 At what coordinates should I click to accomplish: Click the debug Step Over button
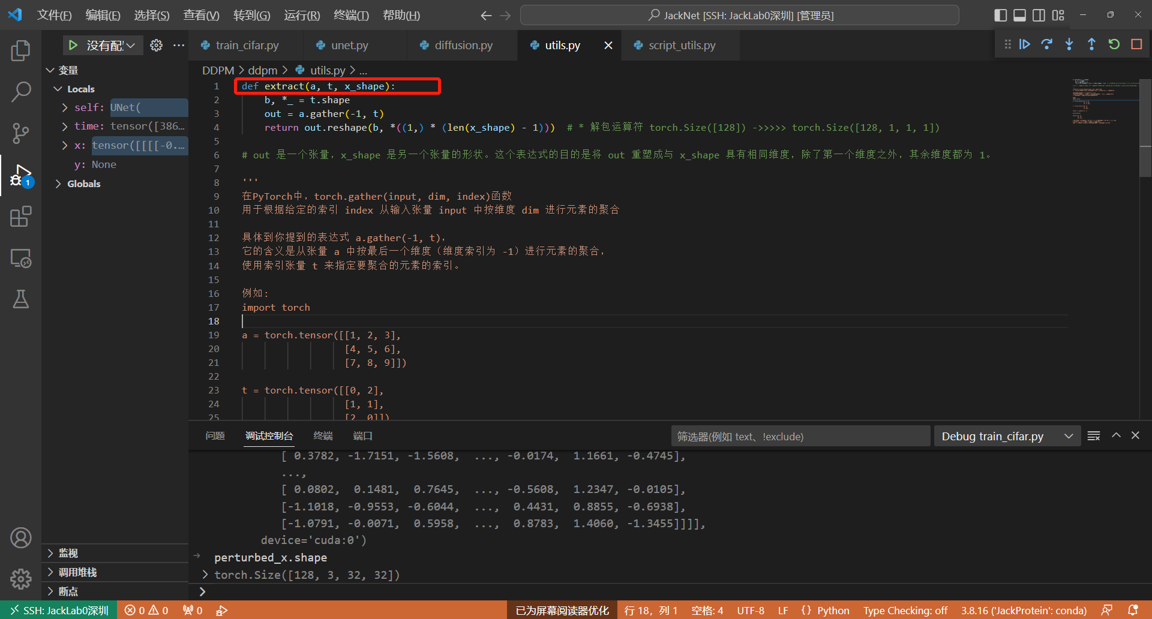pyautogui.click(x=1047, y=44)
